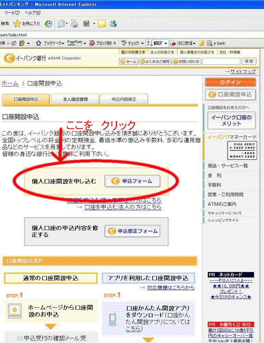The image size is (264, 343).
Task: Open 手数料 in sidebar menu
Action: 214,185
